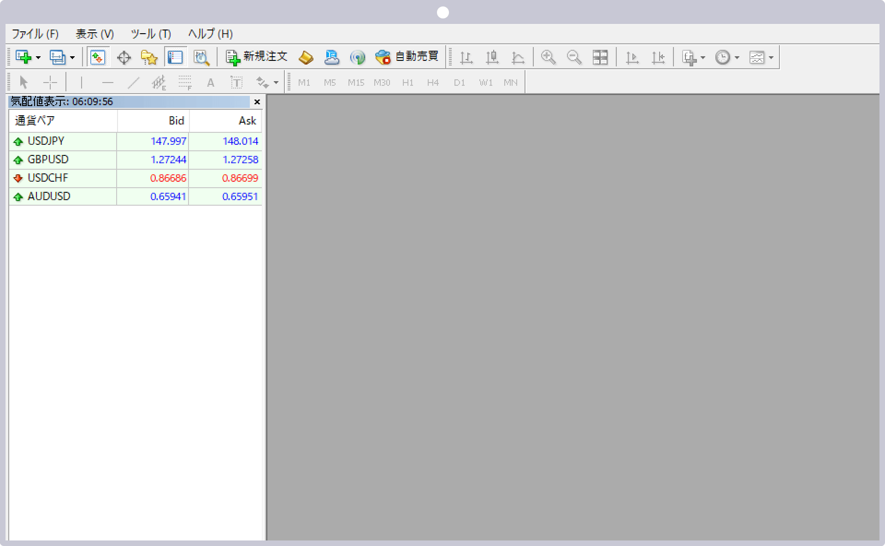Select the M15 timeframe

(x=356, y=83)
